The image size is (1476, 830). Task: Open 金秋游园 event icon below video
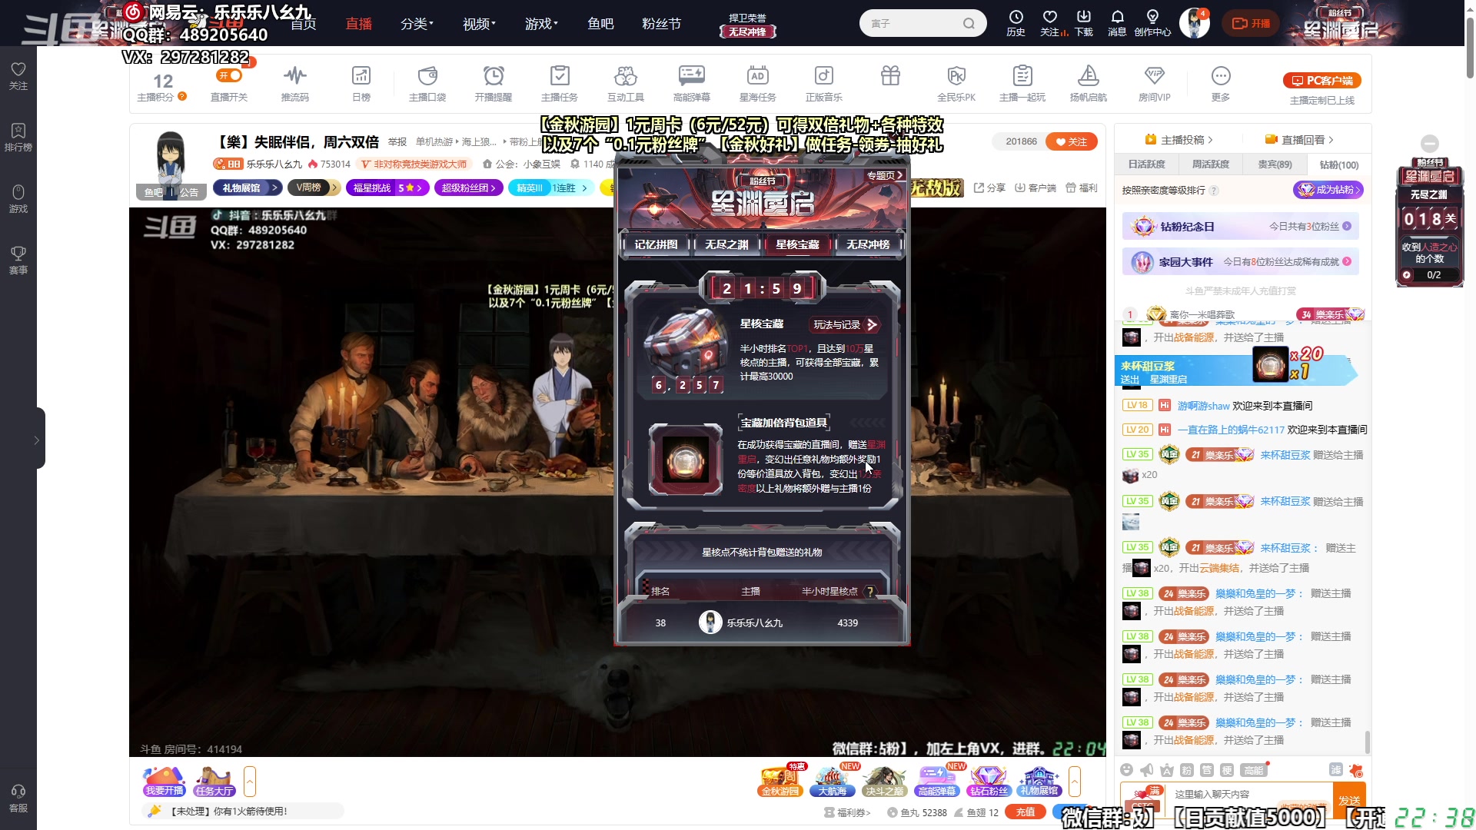[780, 781]
